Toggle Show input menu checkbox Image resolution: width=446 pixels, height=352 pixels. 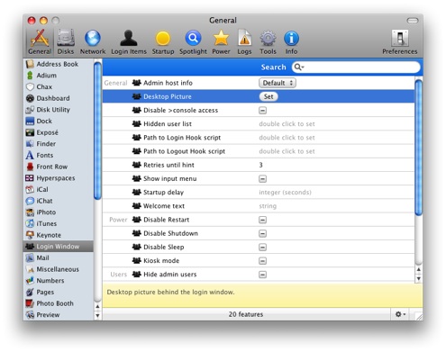tap(262, 179)
